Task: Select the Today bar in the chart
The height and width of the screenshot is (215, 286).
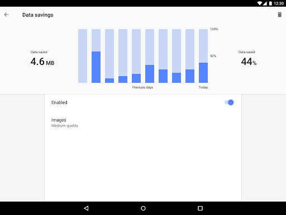Action: (203, 56)
